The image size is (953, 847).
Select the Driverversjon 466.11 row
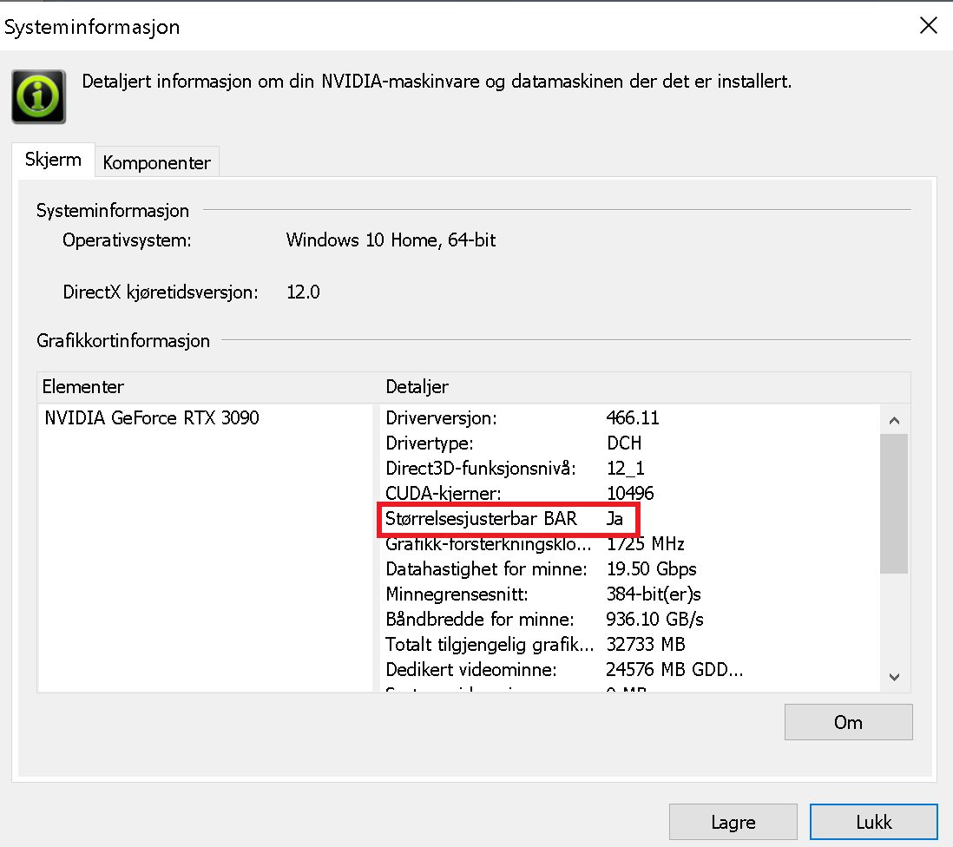click(x=630, y=417)
